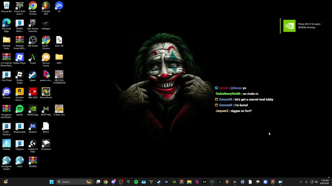Viewport: 332px width, 186px height.
Task: Select the It Takes Two desktop icon
Action: pyautogui.click(x=59, y=111)
